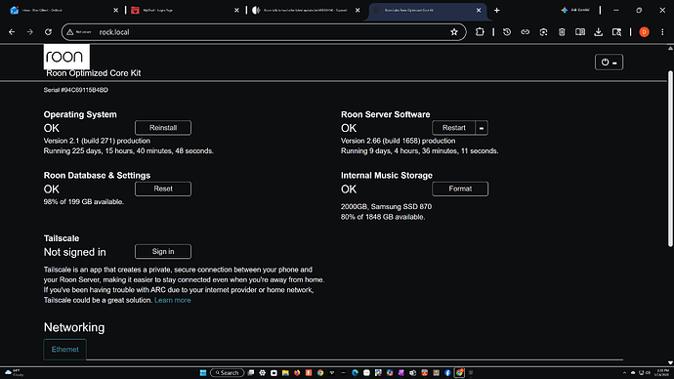The width and height of the screenshot is (674, 379).
Task: Open a new browser tab
Action: (x=497, y=11)
